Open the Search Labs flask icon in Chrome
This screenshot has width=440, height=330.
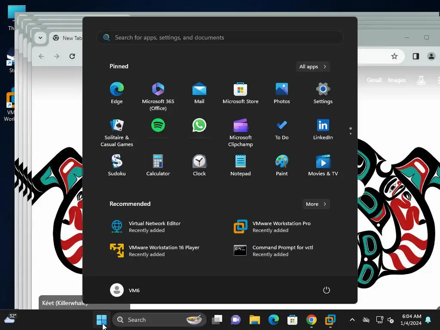[421, 80]
